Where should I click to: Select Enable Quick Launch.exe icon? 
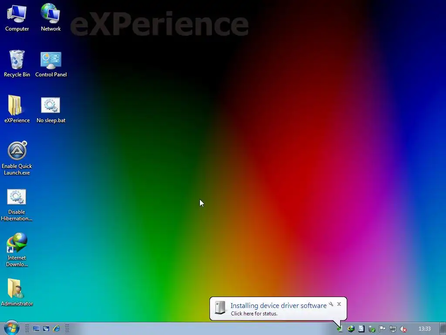tap(17, 158)
